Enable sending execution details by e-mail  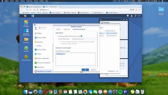coord(57,36)
